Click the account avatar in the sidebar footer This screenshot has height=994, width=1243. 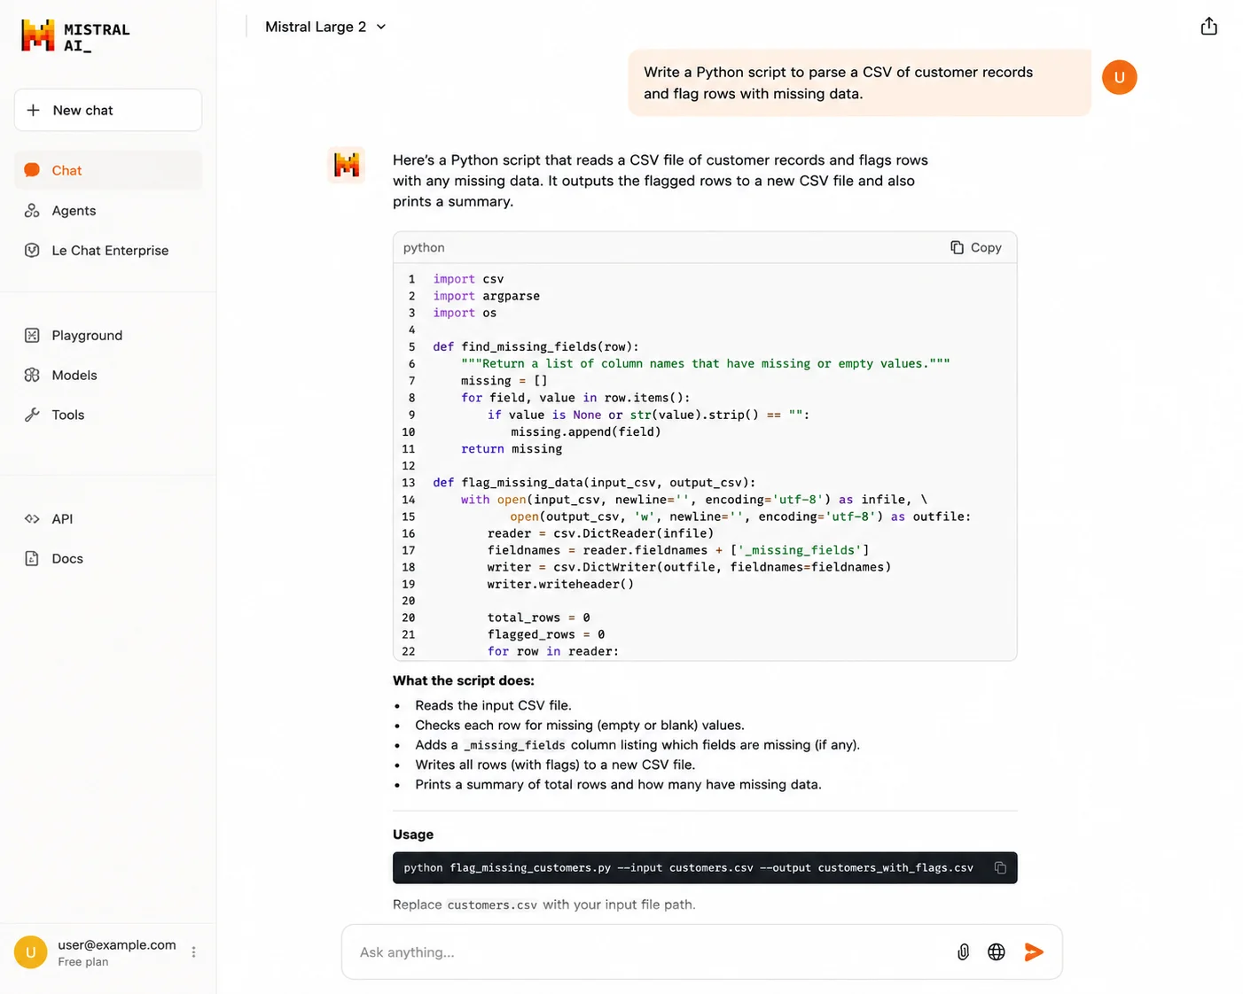(x=31, y=952)
